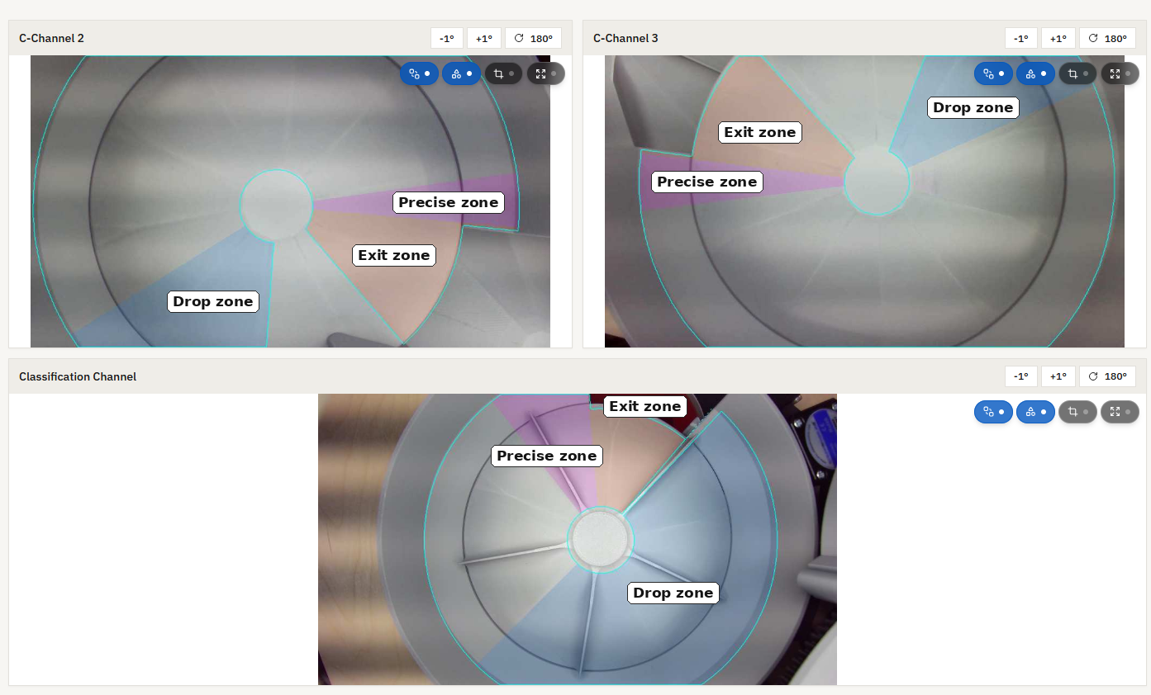Click the C-Channel 2 panel title
Screen dimensions: 1151x695
click(51, 38)
